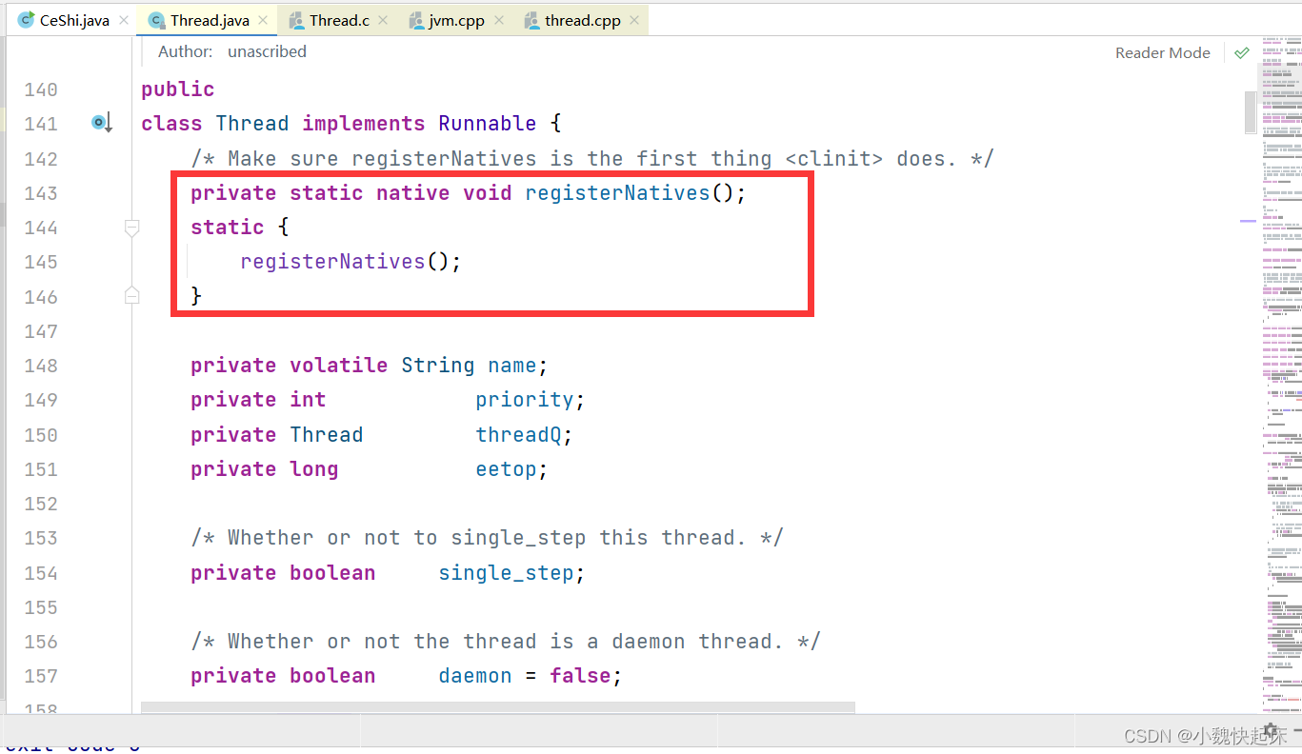This screenshot has width=1302, height=754.
Task: Click the threadQ field name
Action: coord(519,435)
